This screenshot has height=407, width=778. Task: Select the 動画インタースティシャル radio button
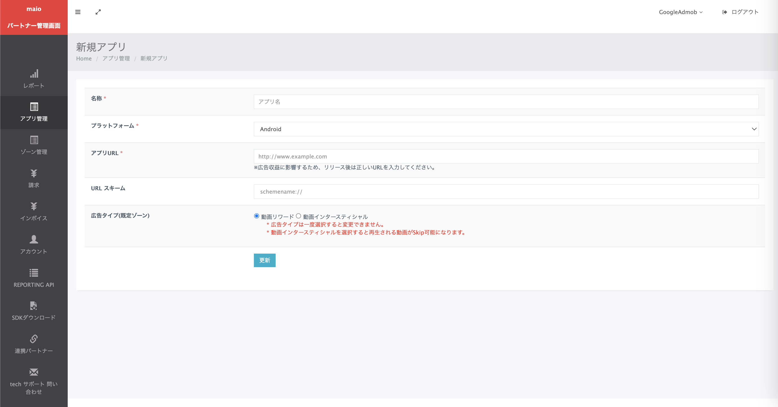tap(298, 216)
